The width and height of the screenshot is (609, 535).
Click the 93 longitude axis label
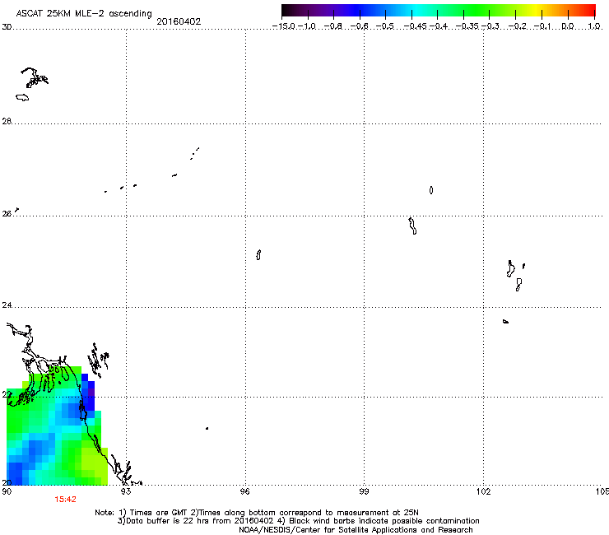click(x=125, y=491)
